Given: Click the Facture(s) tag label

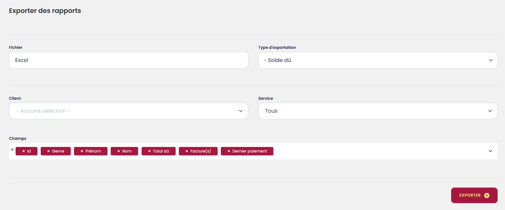Looking at the screenshot, I should (x=200, y=151).
